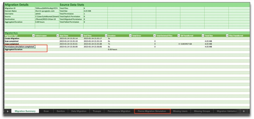Image resolution: width=254 pixels, height=119 pixels.
Task: Click the Migration ID label cell
Action: pyautogui.click(x=20, y=8)
